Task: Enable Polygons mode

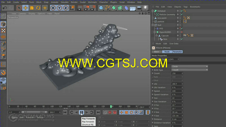Action: tap(3, 56)
